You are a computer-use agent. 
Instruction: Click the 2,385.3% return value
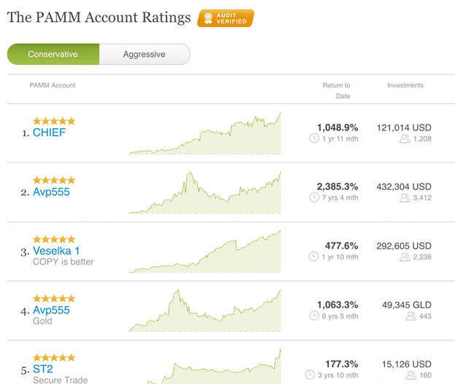(338, 187)
